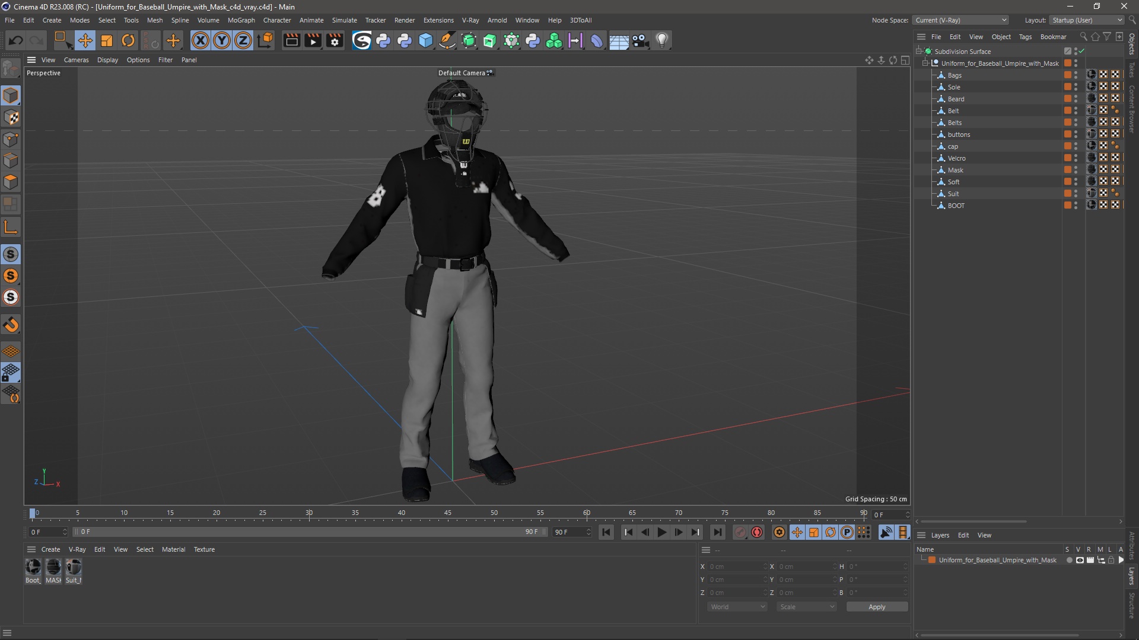Select the Beard object
The width and height of the screenshot is (1139, 640).
956,99
